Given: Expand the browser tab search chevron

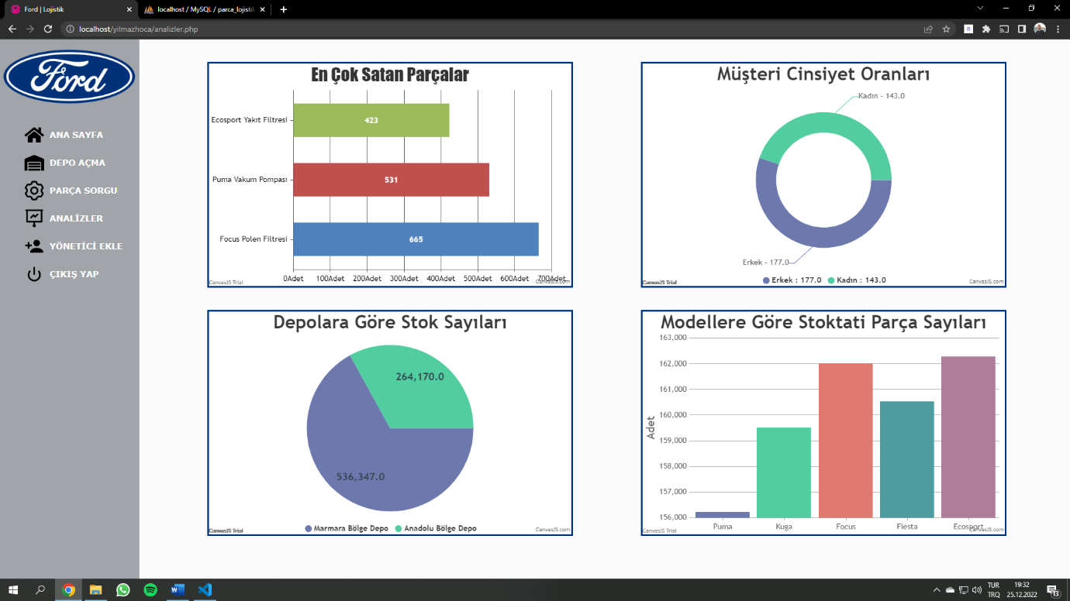Looking at the screenshot, I should click(980, 9).
